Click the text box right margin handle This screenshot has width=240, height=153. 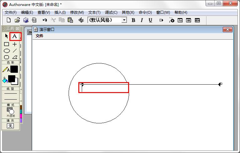click(221, 84)
